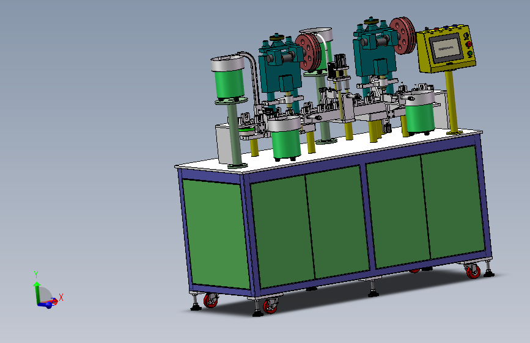Select the red flywheel on the right teal press
530x343 pixels.
403,35
